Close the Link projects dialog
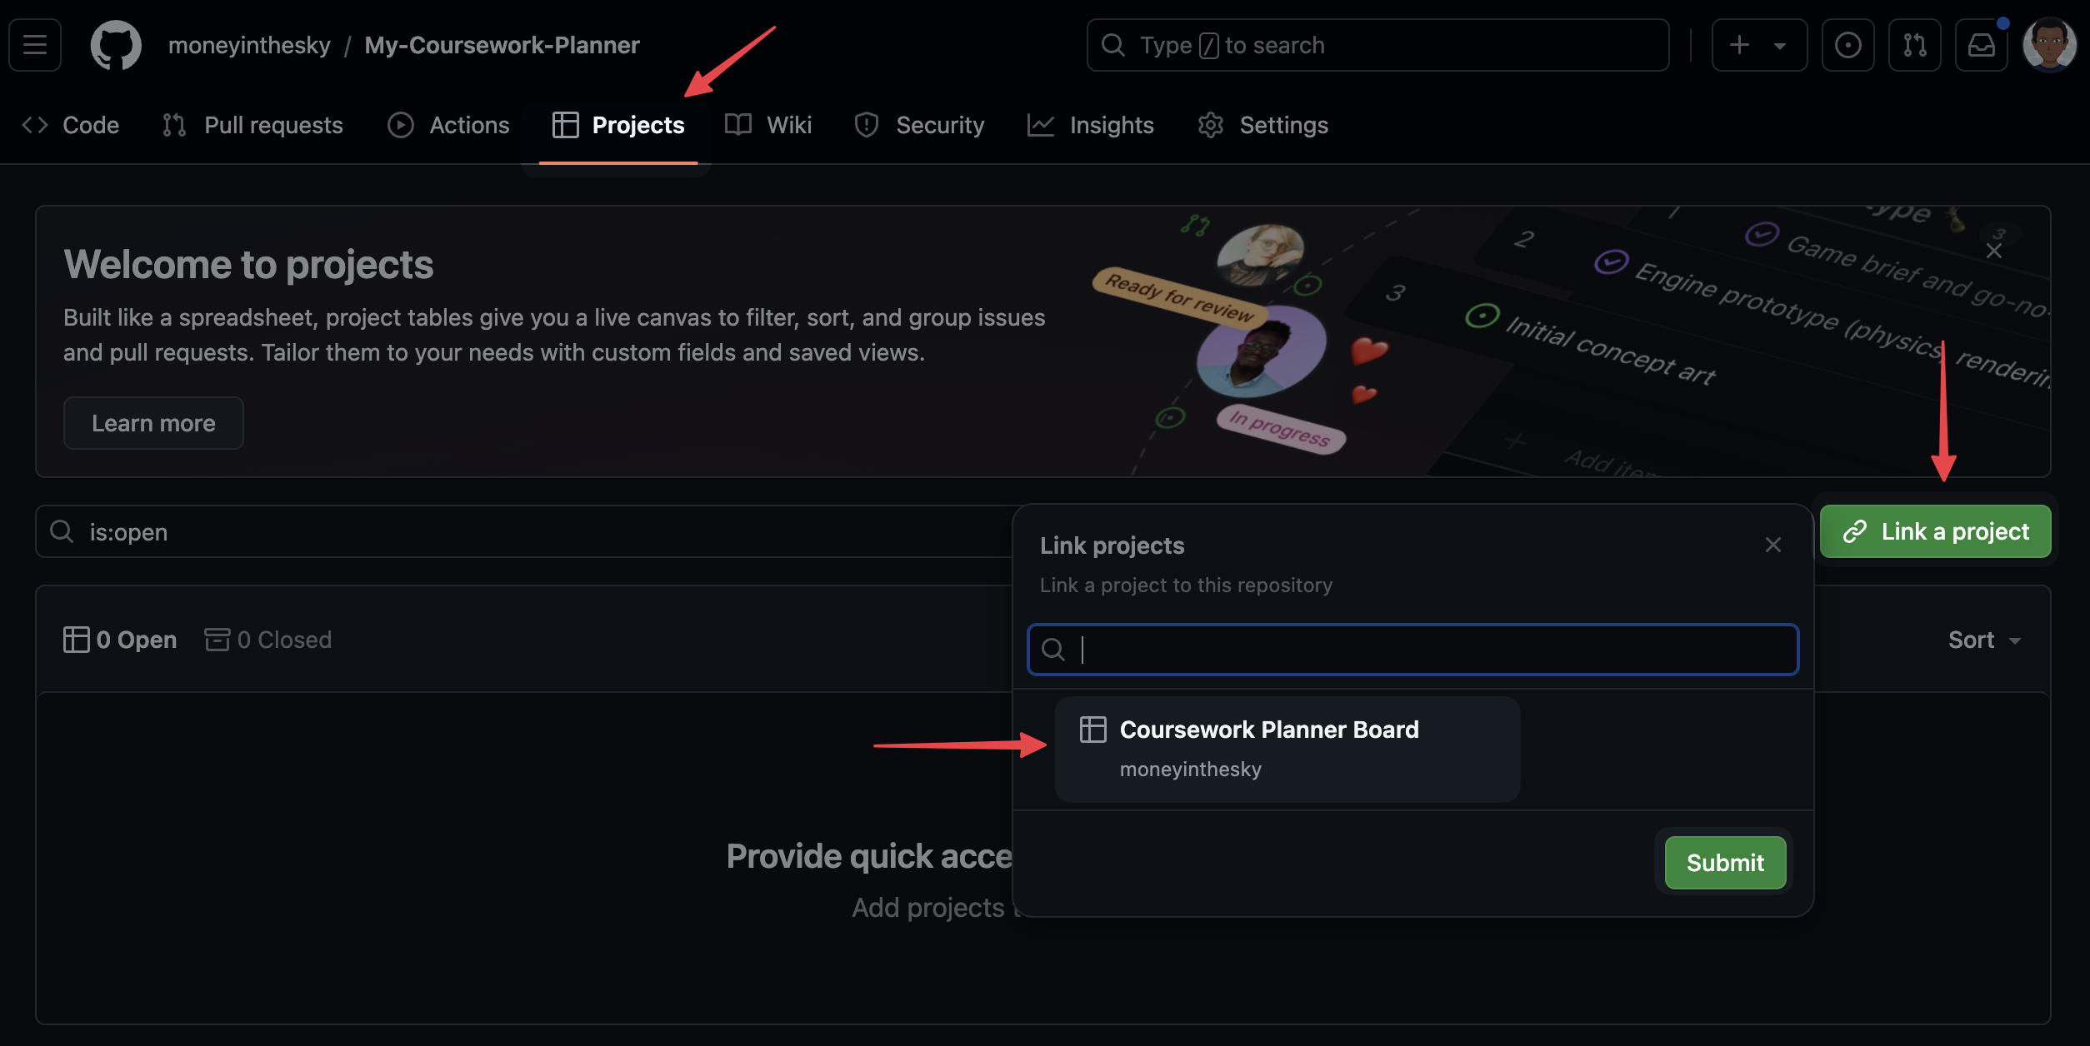The height and width of the screenshot is (1046, 2090). (x=1772, y=545)
